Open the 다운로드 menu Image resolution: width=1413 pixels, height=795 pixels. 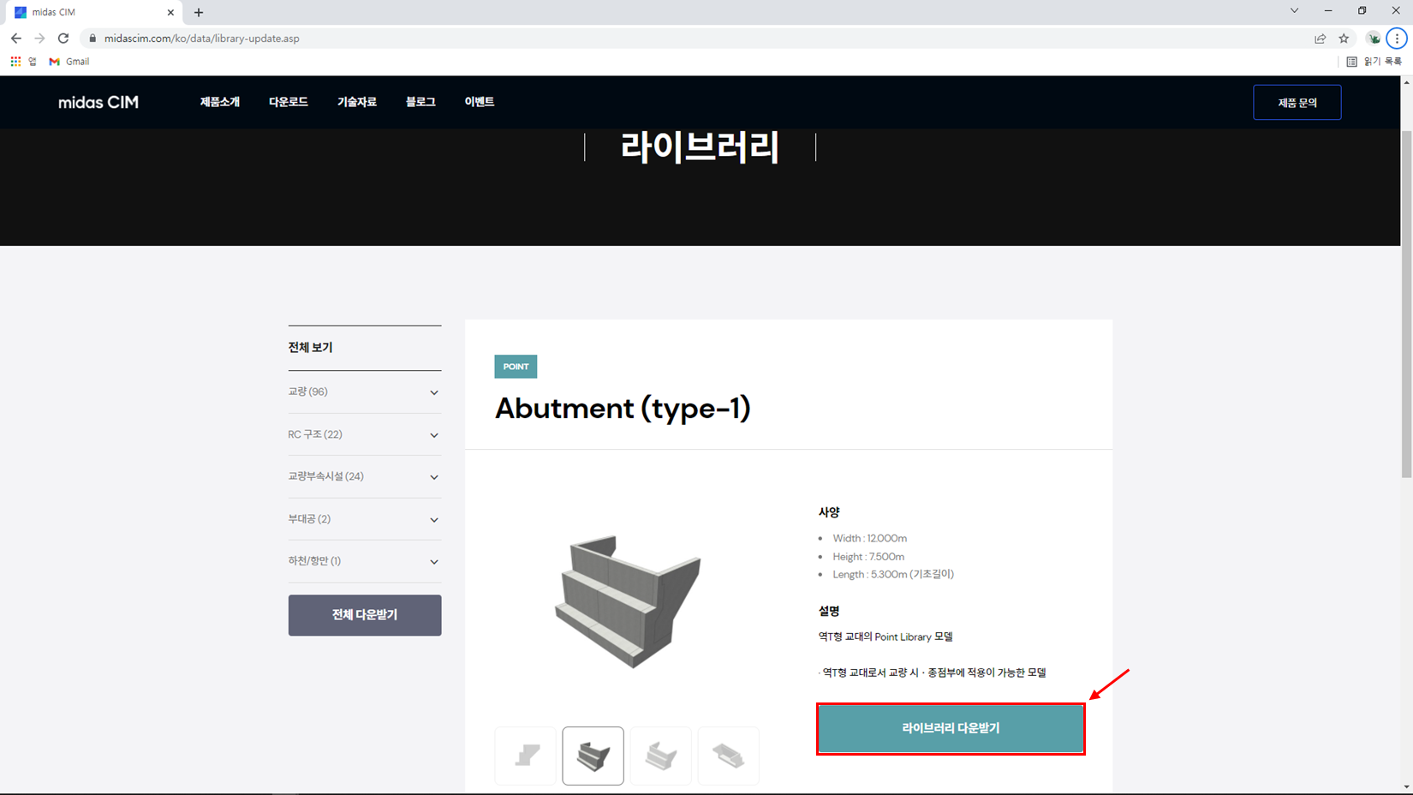click(289, 102)
